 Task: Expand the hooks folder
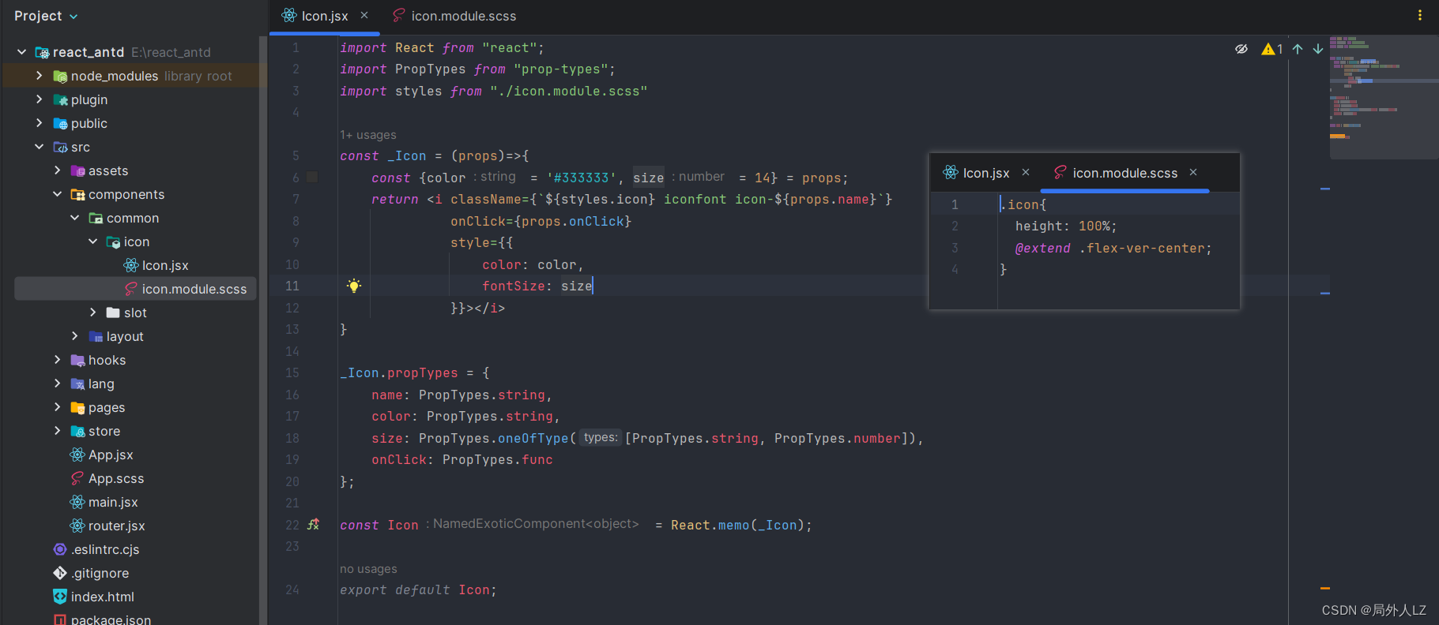pos(57,360)
